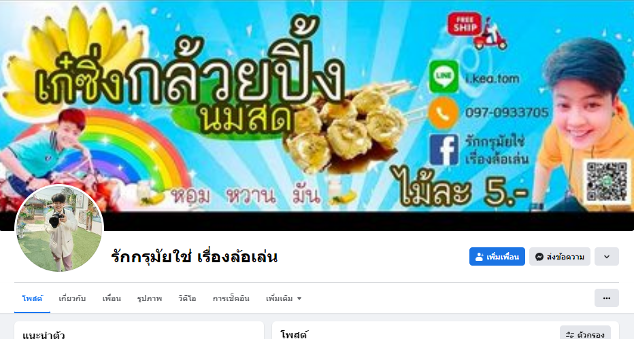Go to the เพื่อน (Friends) tab
Screen dimensions: 634x339
coord(112,299)
